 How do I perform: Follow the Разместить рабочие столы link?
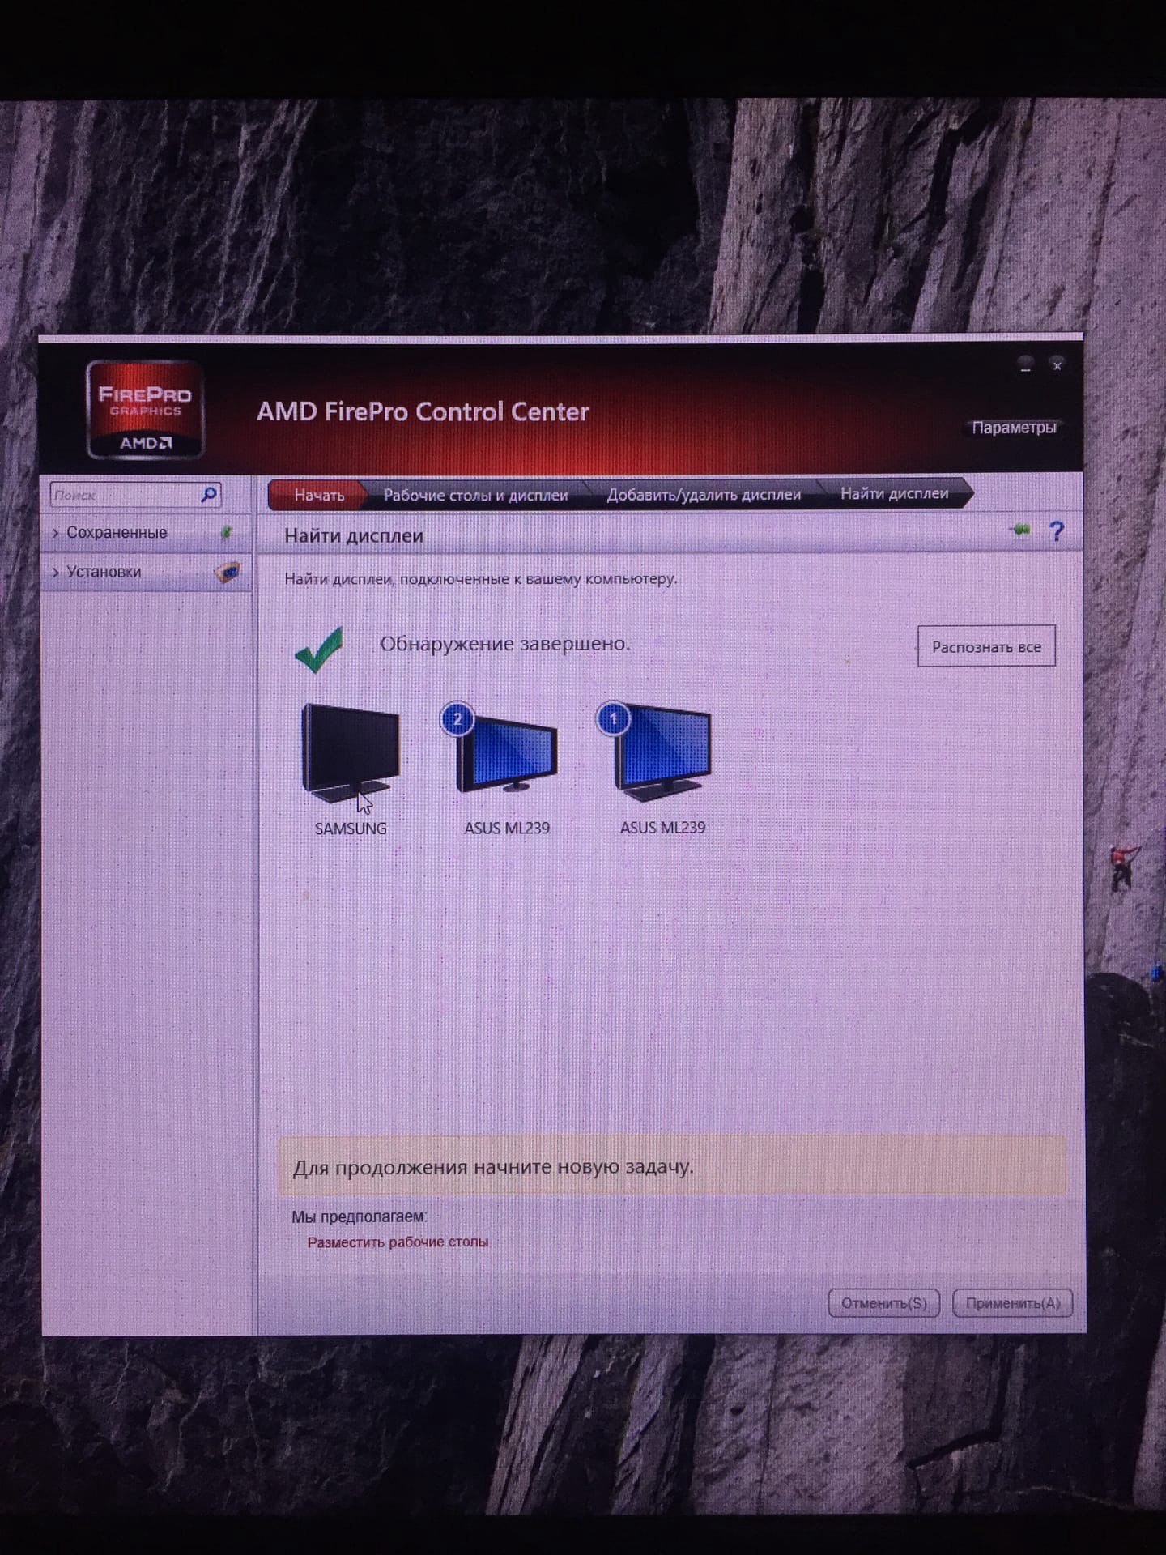pos(398,1242)
